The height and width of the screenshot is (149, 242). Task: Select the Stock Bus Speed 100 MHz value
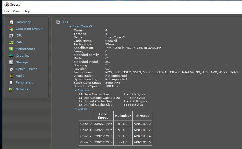112,86
